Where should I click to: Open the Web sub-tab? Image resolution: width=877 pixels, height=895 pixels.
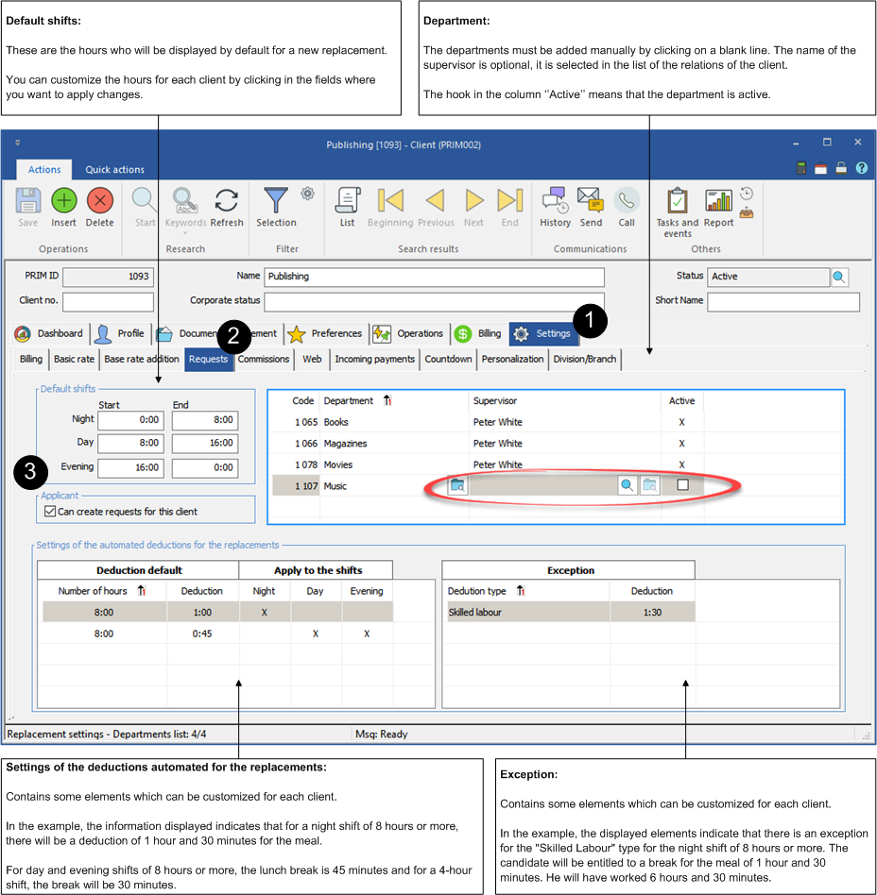(312, 359)
